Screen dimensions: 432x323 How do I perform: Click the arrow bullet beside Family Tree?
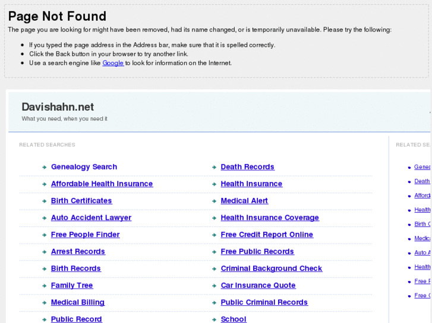point(45,286)
